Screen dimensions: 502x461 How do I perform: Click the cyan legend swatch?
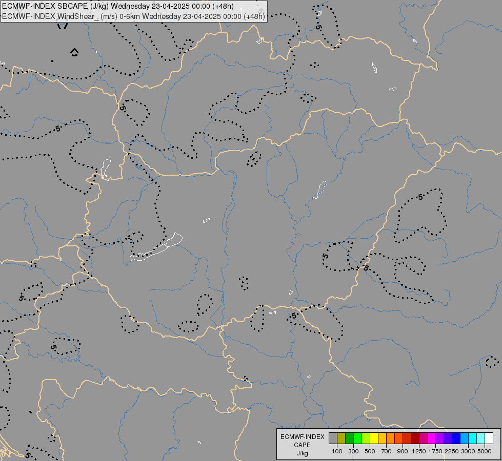point(473,438)
